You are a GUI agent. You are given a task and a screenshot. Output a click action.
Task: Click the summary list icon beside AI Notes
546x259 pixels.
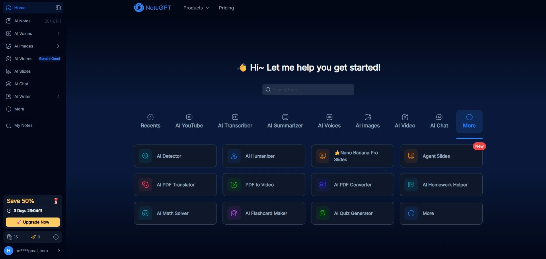[x=58, y=21]
